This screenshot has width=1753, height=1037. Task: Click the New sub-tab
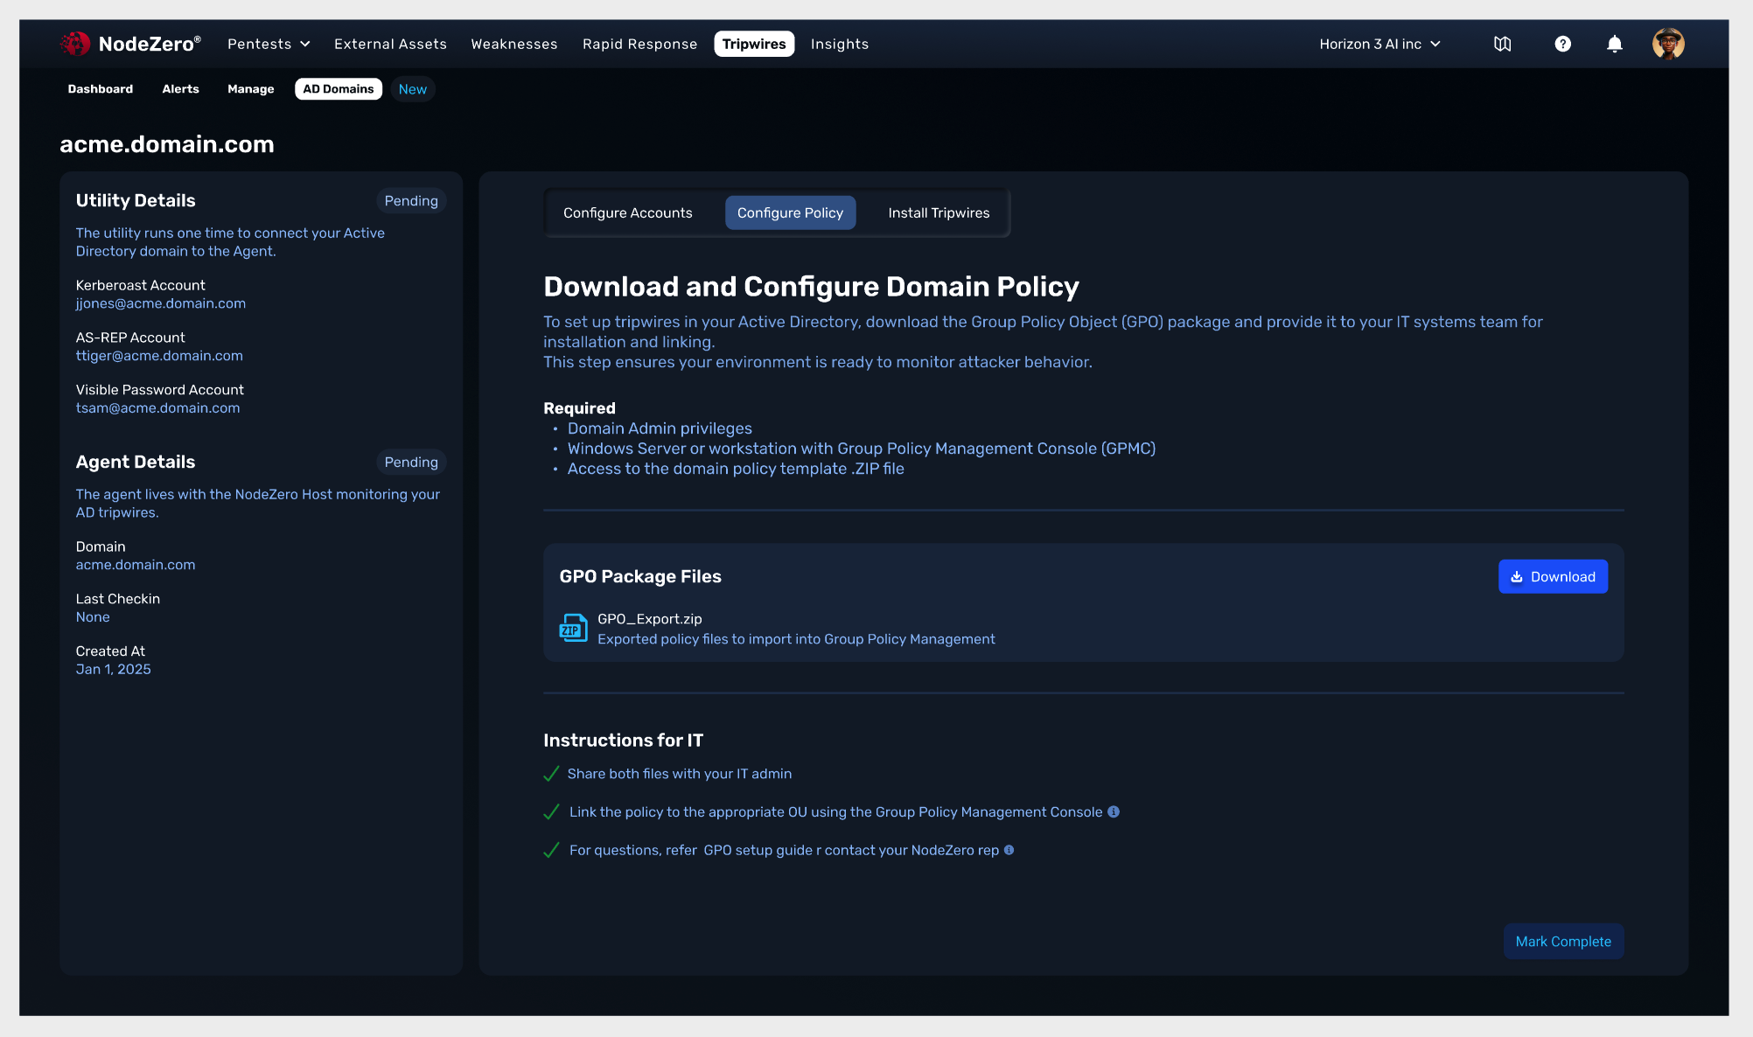413,89
